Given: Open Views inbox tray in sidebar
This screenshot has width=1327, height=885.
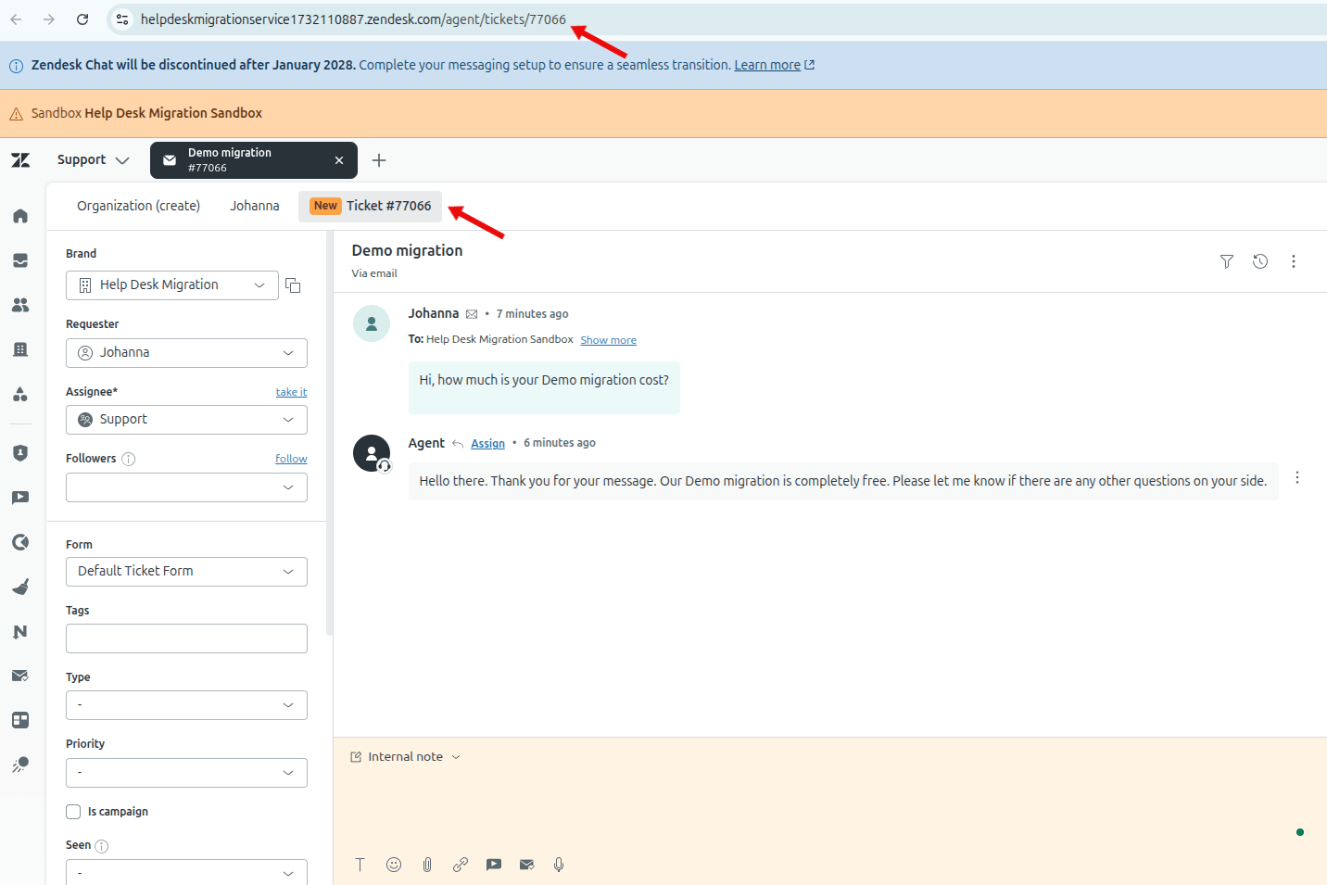Looking at the screenshot, I should point(20,260).
